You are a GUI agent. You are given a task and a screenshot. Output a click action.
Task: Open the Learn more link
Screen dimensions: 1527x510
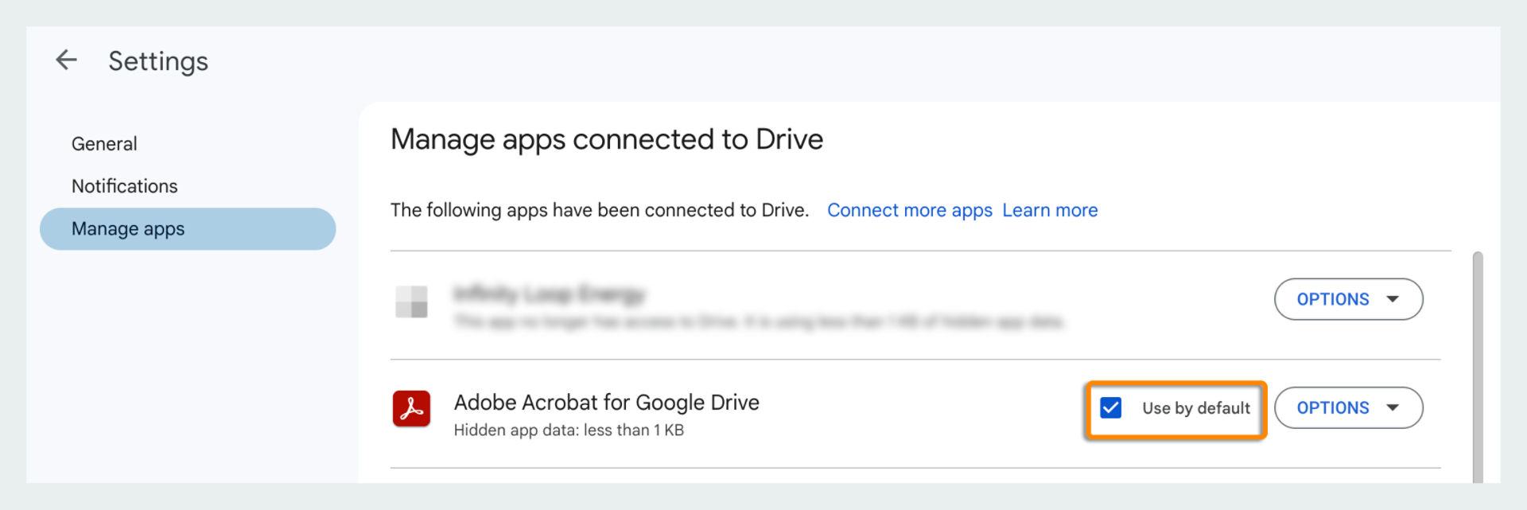[x=1050, y=210]
